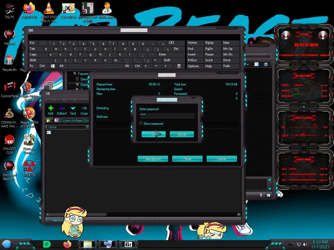
Task: Select the Favorites item in Explorer tree
Action: click(81, 74)
